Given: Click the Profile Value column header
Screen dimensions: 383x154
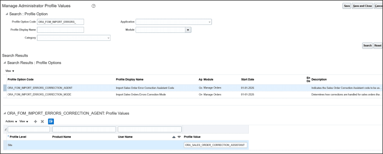Looking at the screenshot, I should pos(192,137).
